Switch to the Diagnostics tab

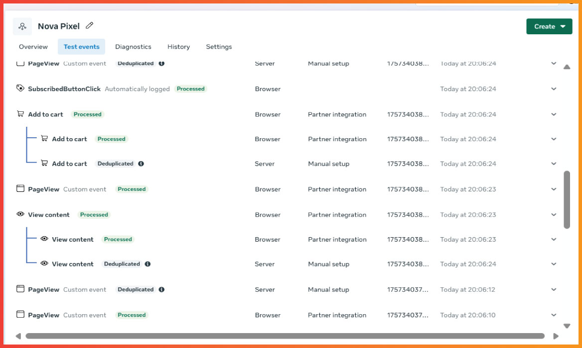[133, 46]
